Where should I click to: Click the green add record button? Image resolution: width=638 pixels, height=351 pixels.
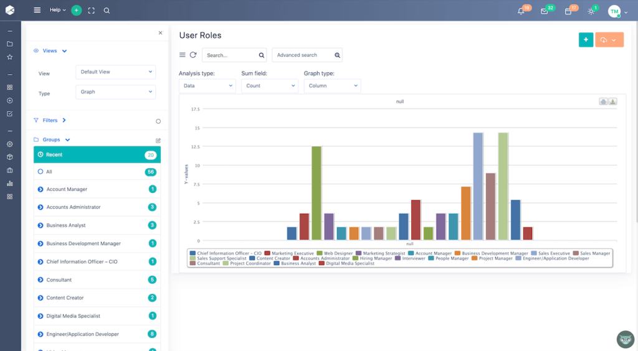586,40
